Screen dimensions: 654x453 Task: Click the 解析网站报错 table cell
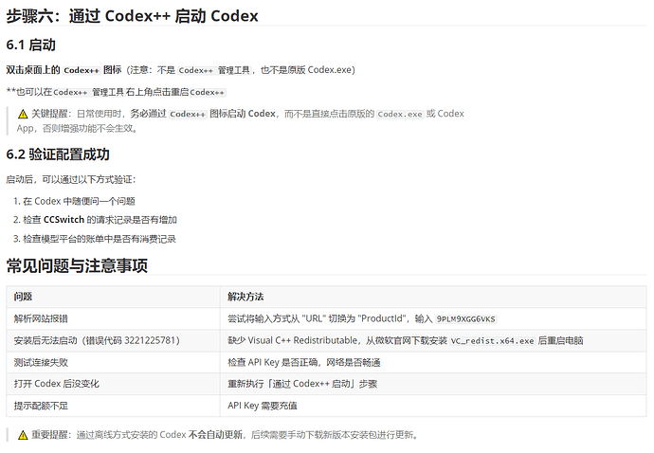[113, 319]
